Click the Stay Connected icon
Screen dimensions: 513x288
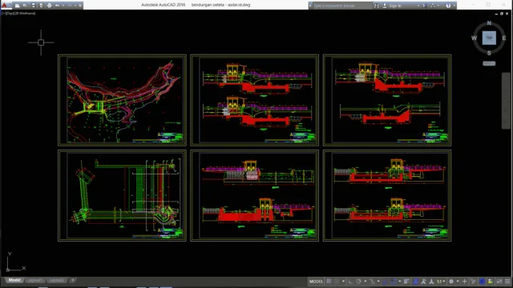tap(433, 6)
